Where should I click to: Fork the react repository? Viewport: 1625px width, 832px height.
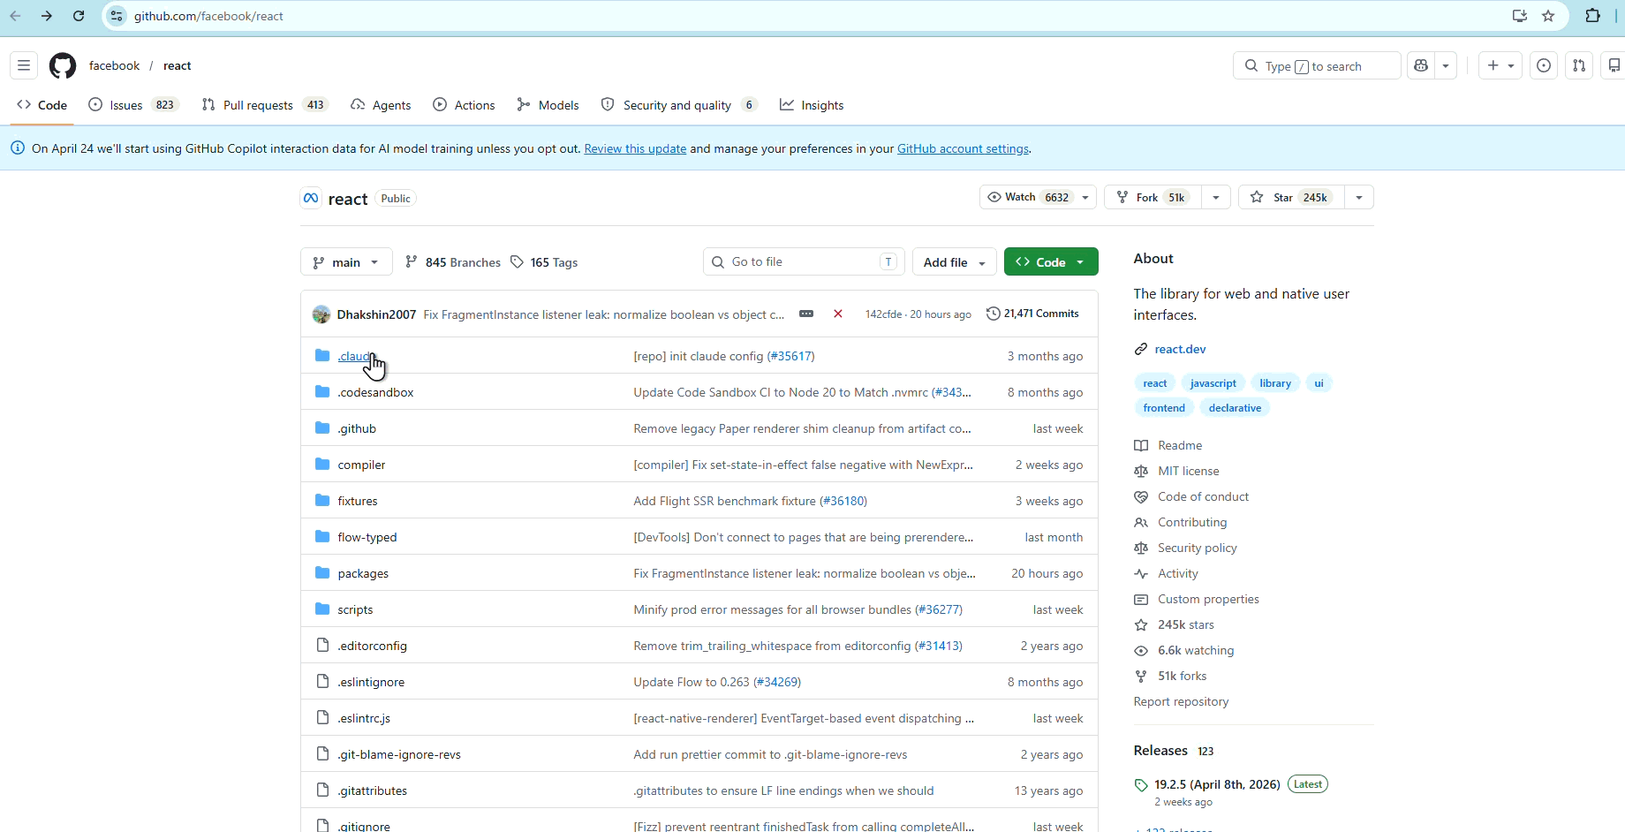coord(1153,197)
